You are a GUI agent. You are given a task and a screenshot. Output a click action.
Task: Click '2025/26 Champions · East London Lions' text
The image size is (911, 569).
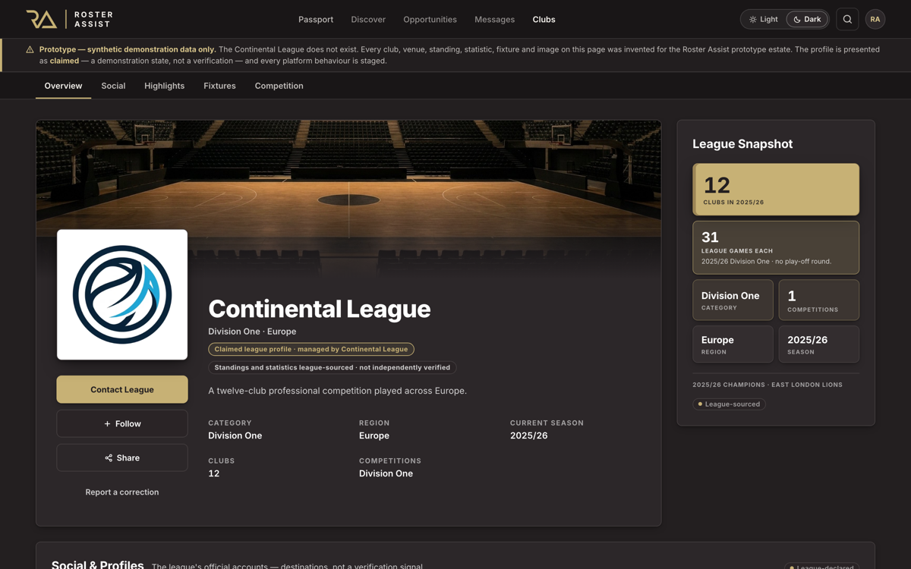tap(768, 385)
